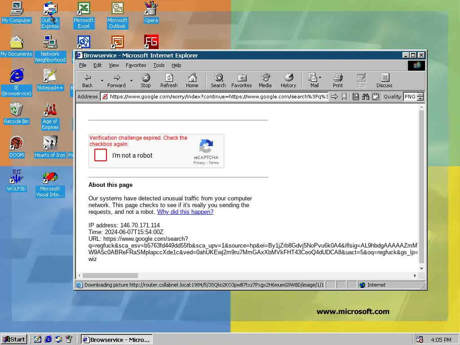Open the View menu

coord(114,65)
